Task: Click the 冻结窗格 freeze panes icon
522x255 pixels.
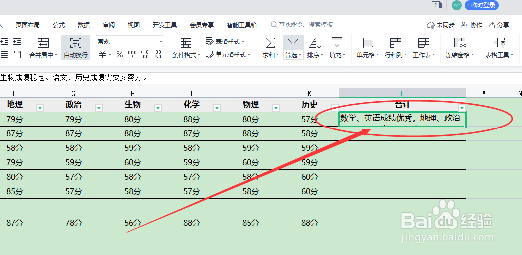Action: point(460,43)
